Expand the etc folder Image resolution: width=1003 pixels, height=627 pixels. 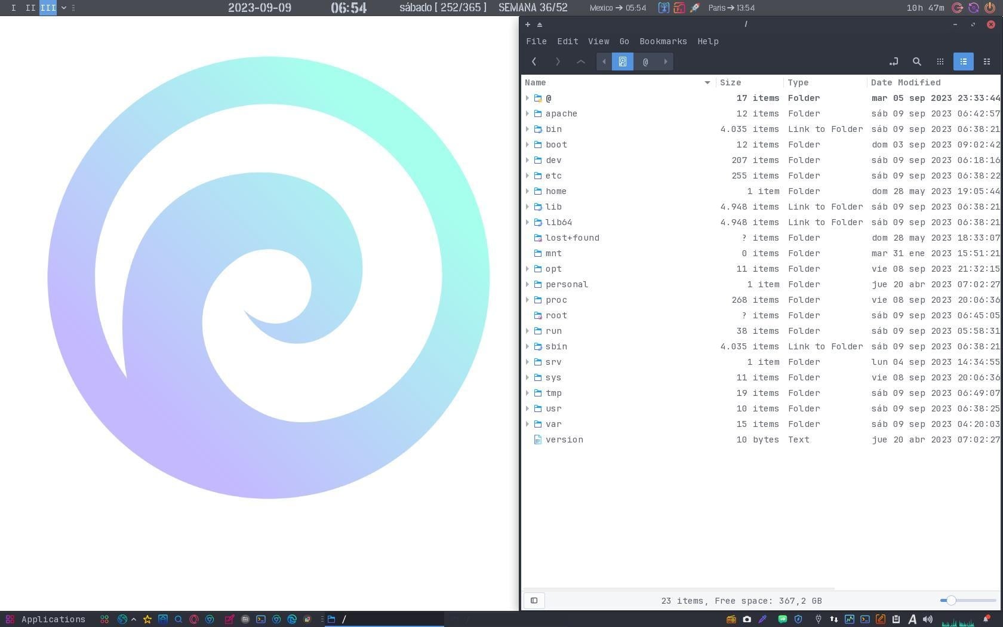[527, 176]
